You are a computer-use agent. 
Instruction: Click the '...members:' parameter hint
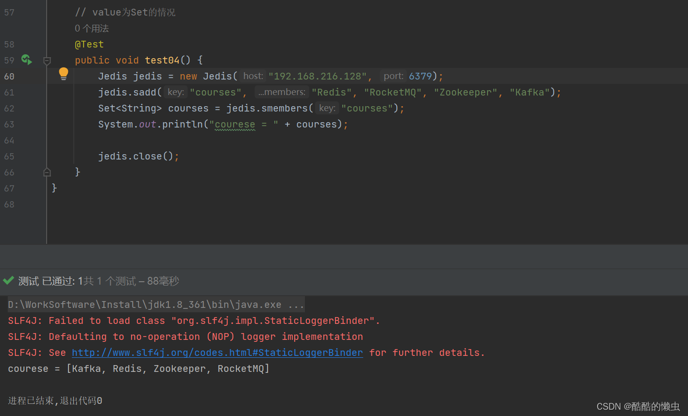(x=282, y=92)
